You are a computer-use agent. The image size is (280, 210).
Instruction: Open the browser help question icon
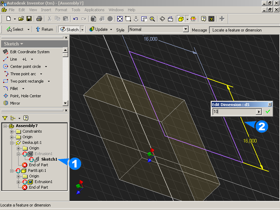[26, 118]
